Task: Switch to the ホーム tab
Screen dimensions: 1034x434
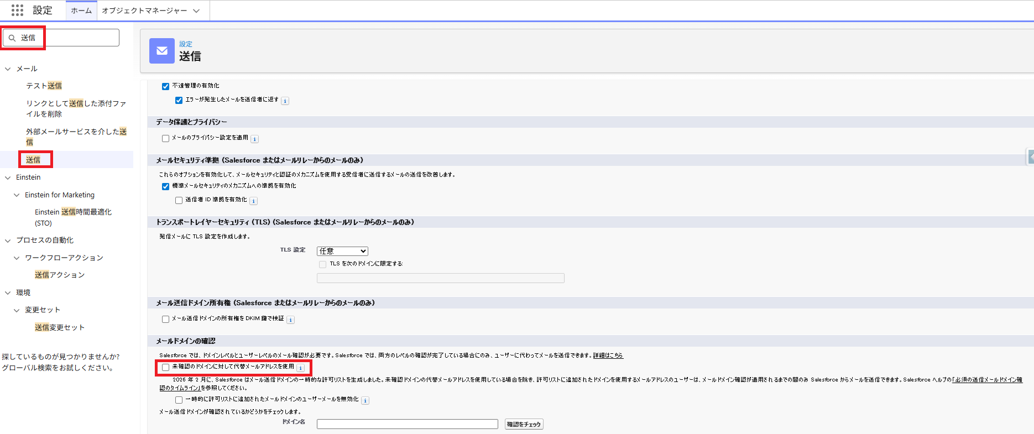Action: click(x=81, y=11)
